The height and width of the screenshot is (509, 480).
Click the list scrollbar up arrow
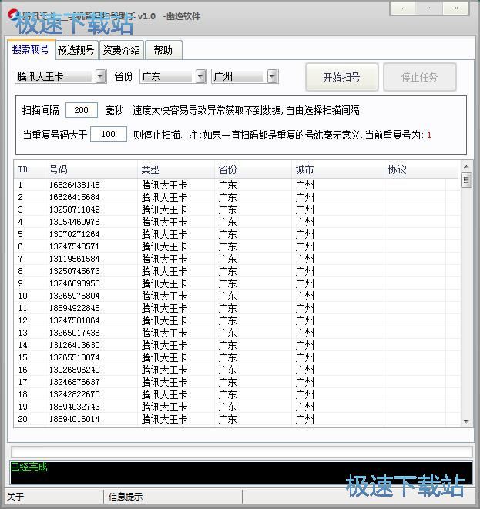pyautogui.click(x=466, y=166)
